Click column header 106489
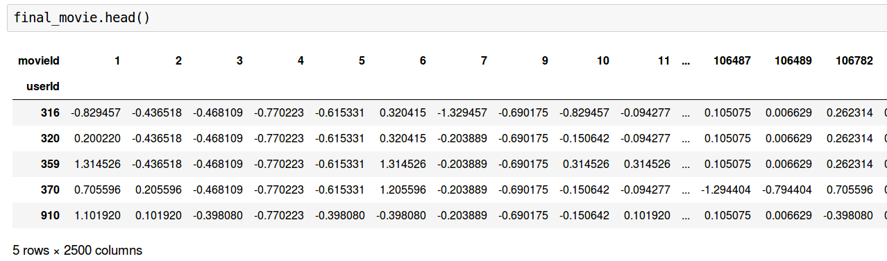This screenshot has width=887, height=261. click(793, 61)
